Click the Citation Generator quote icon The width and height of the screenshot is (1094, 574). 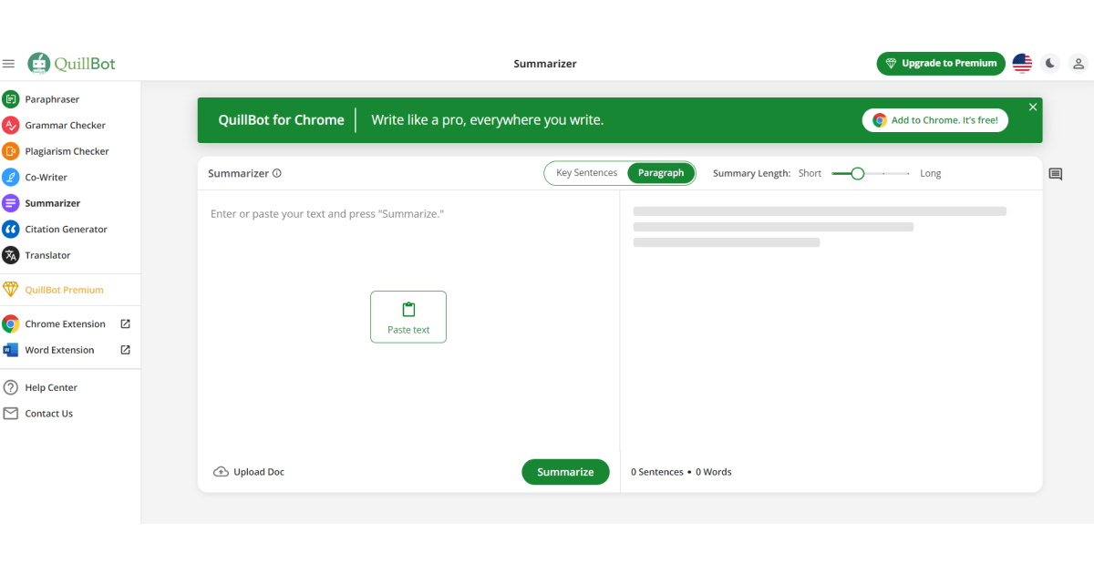[x=11, y=230]
